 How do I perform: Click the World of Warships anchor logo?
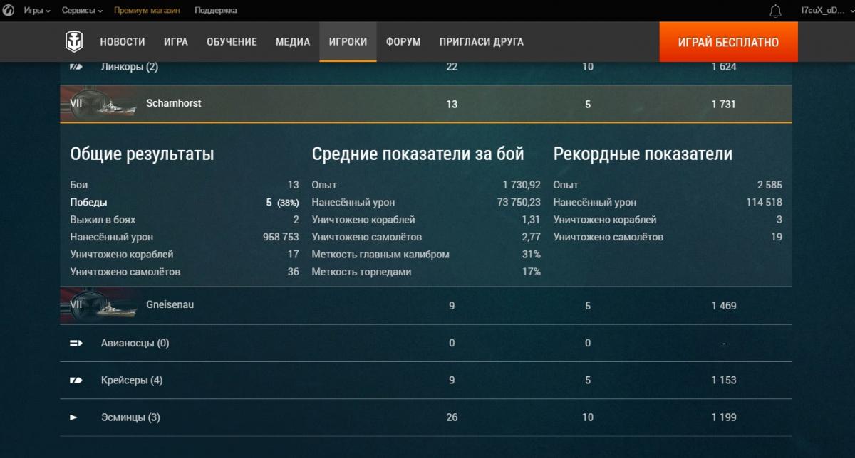tap(74, 42)
